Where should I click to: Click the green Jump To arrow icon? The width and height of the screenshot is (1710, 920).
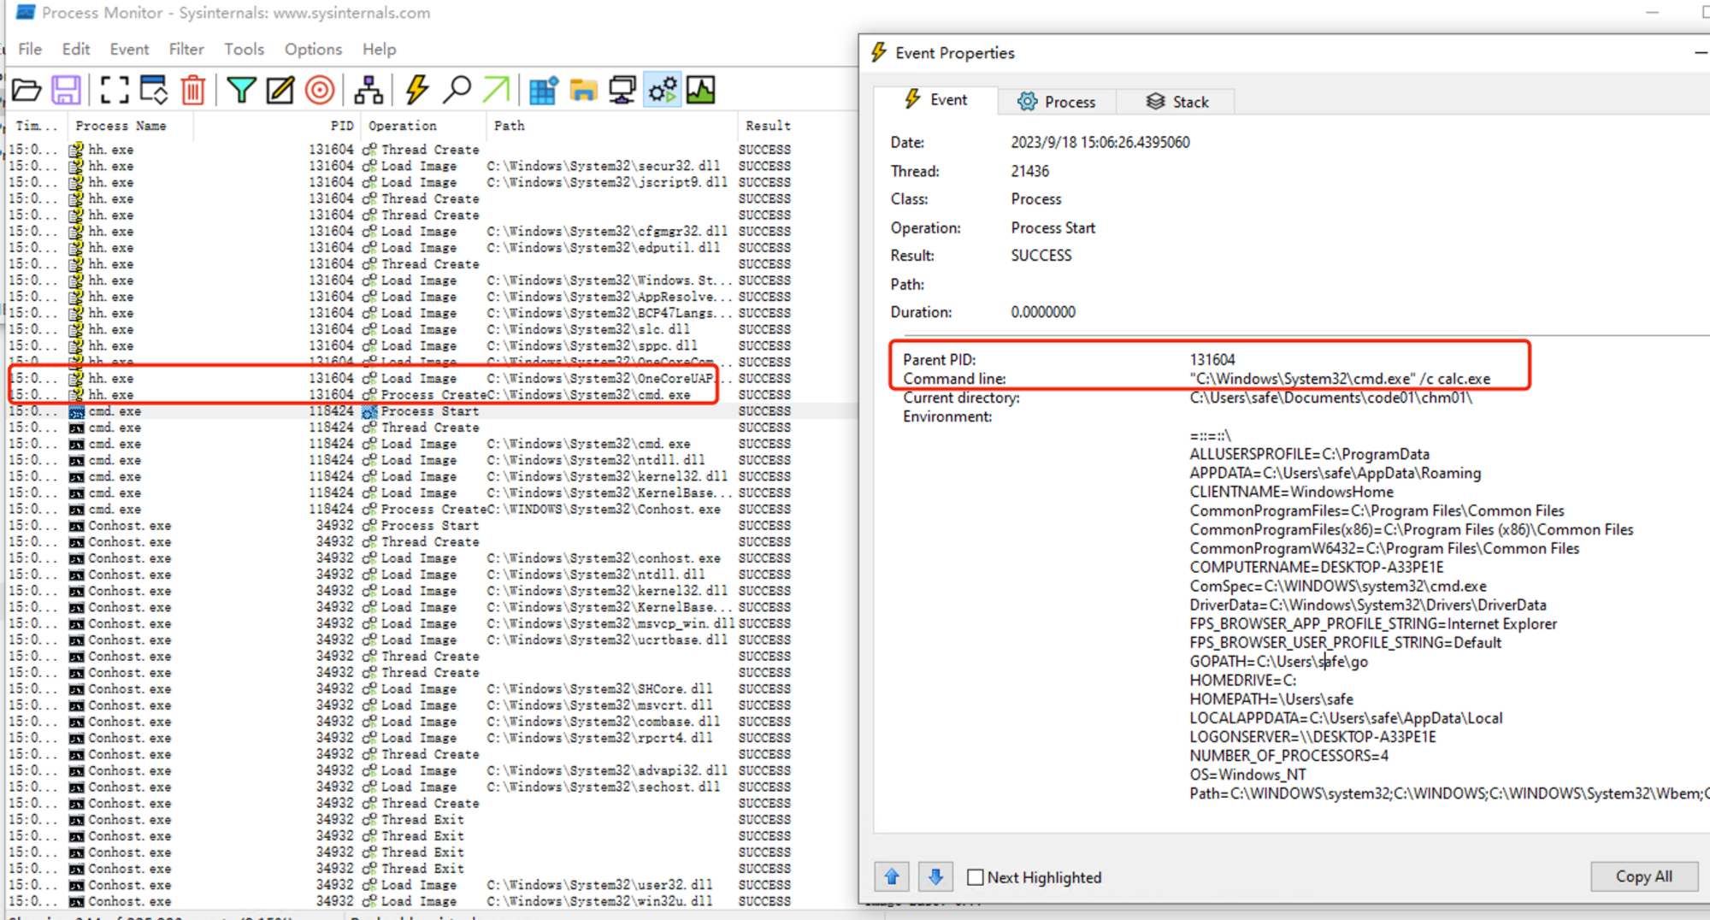[496, 90]
